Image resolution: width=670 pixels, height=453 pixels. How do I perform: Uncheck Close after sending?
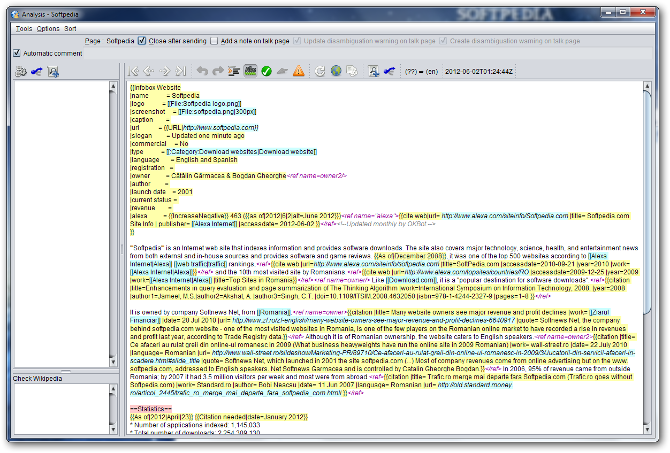142,41
